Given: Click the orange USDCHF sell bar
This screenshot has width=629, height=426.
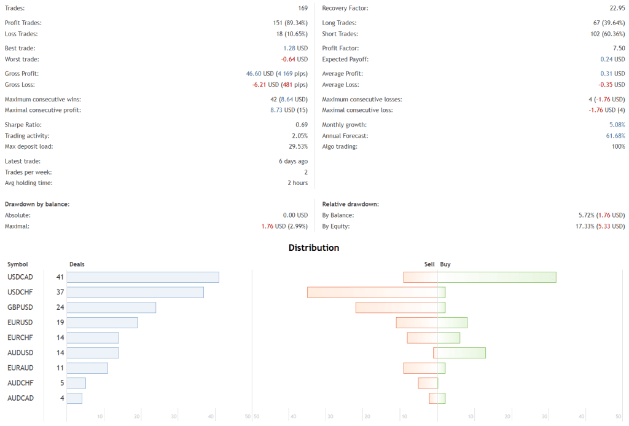Looking at the screenshot, I should coord(372,293).
